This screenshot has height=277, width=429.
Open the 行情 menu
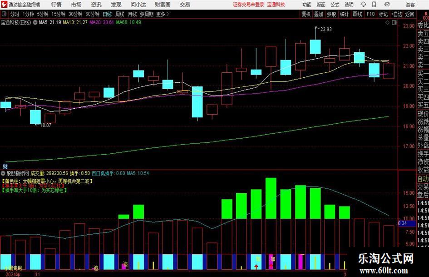56,5
